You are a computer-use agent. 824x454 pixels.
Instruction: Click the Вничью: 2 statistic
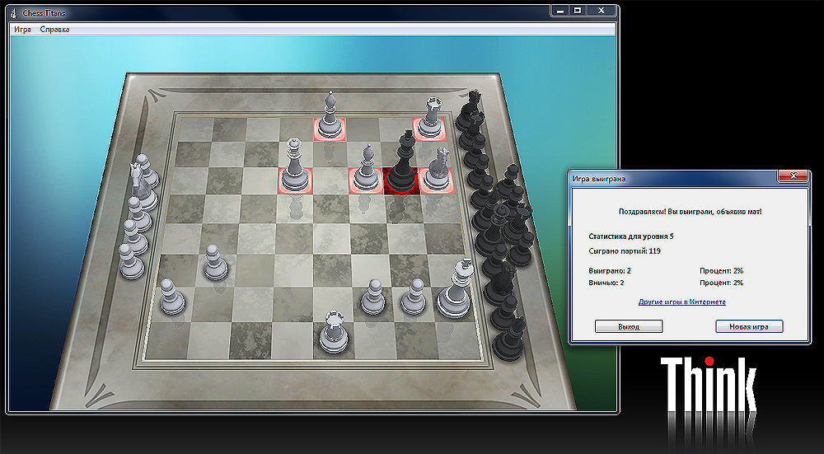pyautogui.click(x=606, y=283)
